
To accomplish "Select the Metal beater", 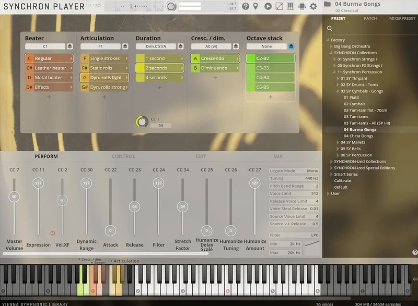I will 49,78.
